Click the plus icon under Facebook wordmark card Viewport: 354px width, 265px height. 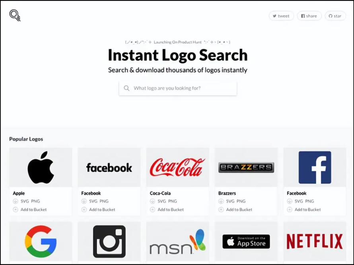(x=84, y=209)
